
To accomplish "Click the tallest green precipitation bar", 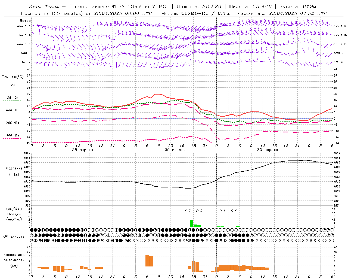I will pyautogui.click(x=191, y=223).
